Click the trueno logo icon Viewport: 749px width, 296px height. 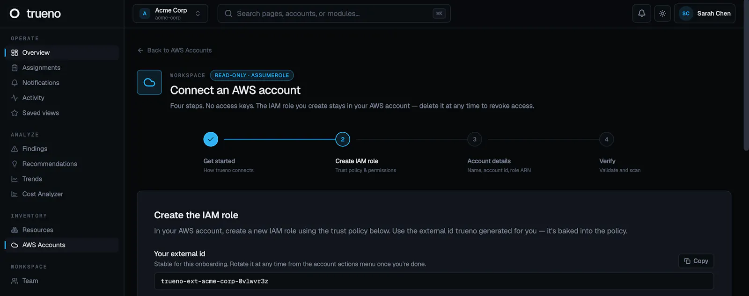(15, 14)
